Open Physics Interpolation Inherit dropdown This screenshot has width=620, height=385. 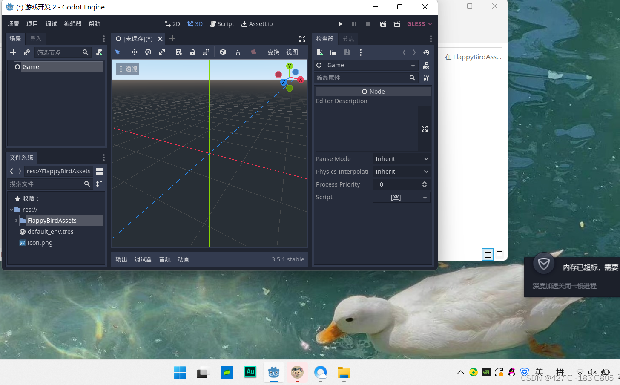[x=402, y=172]
